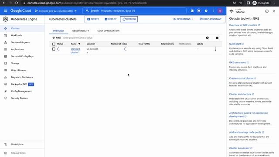Screen dimensions: 279x157
Task: Open the Object Browser page
Action: tap(19, 70)
